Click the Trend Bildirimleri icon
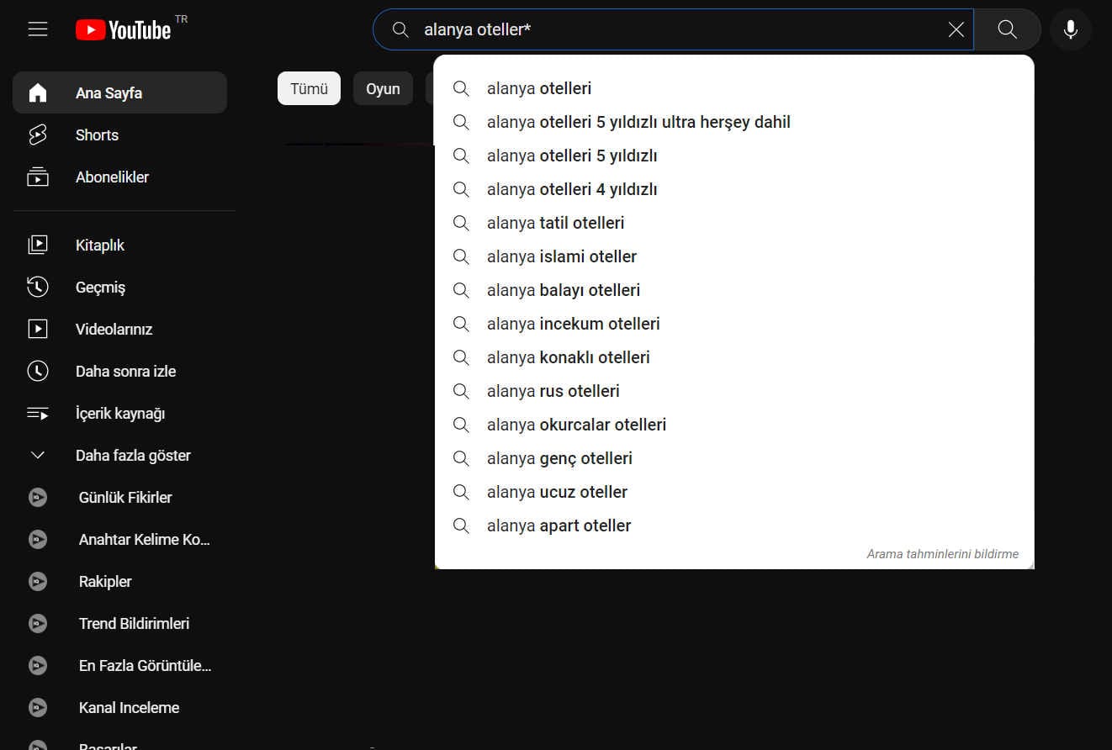The height and width of the screenshot is (750, 1112). [38, 623]
